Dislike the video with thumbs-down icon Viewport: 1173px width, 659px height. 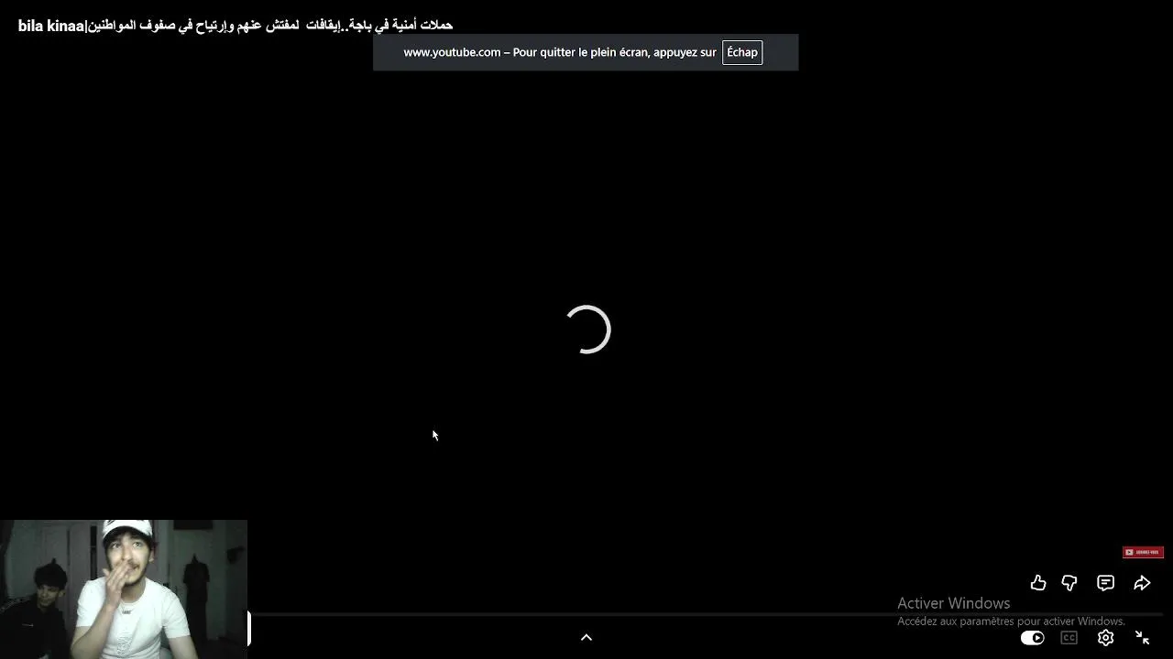[1069, 583]
